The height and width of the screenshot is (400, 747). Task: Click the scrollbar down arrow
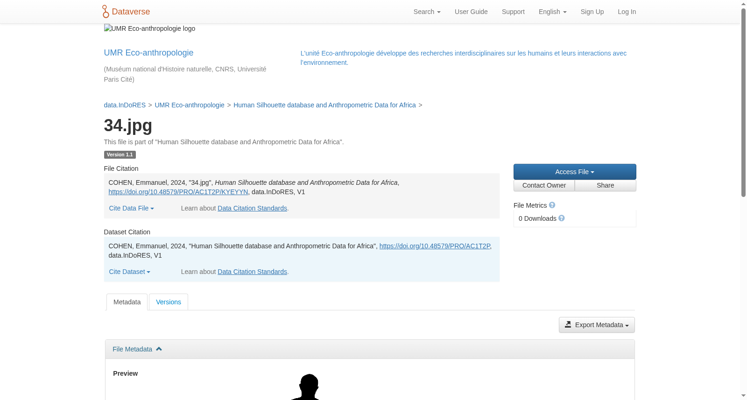743,396
